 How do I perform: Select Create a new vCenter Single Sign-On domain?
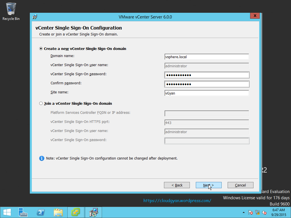pos(41,48)
